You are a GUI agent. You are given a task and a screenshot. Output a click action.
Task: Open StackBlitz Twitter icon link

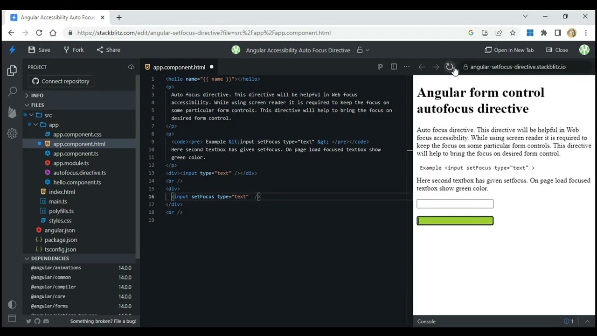(28, 322)
